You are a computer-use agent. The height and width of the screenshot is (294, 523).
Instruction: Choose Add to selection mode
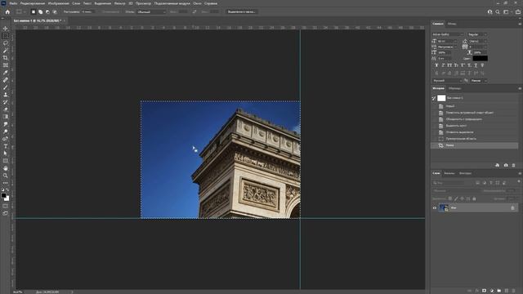[40, 11]
